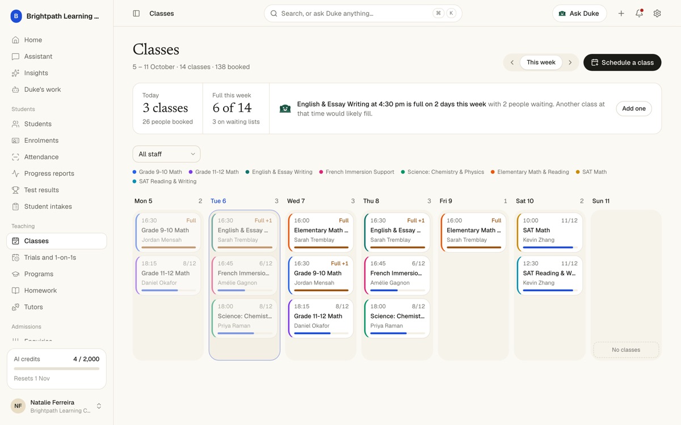Screen dimensions: 681x425
Task: Open the notifications bell
Action: (640, 14)
